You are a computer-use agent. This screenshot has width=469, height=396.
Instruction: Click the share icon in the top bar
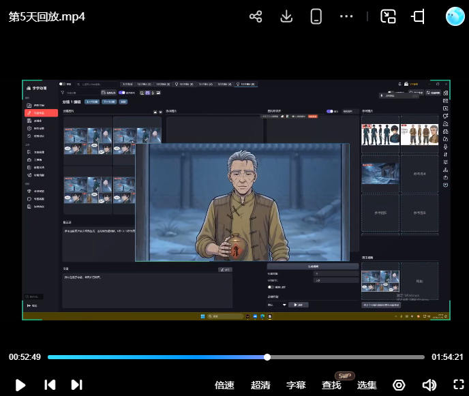coord(256,16)
